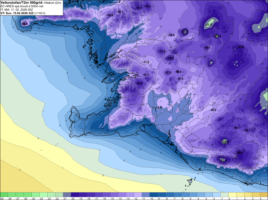Select the -21.5 cold spot label
The height and width of the screenshot is (200, 268).
click(x=209, y=25)
